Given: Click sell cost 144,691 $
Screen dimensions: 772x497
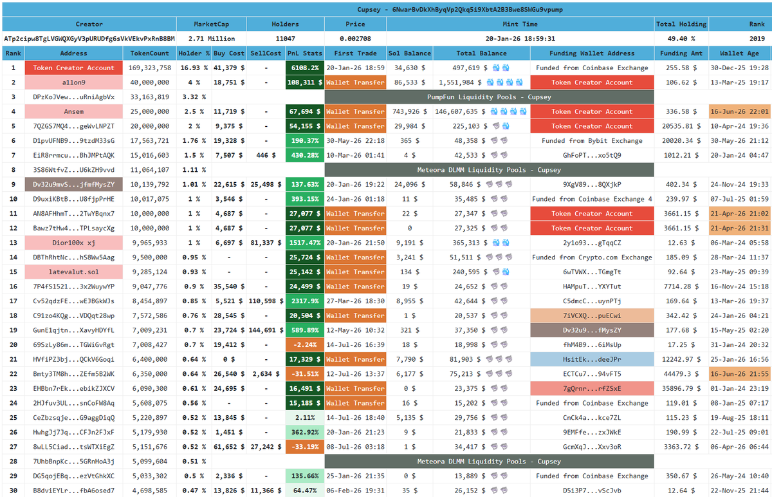Looking at the screenshot, I should 266,330.
